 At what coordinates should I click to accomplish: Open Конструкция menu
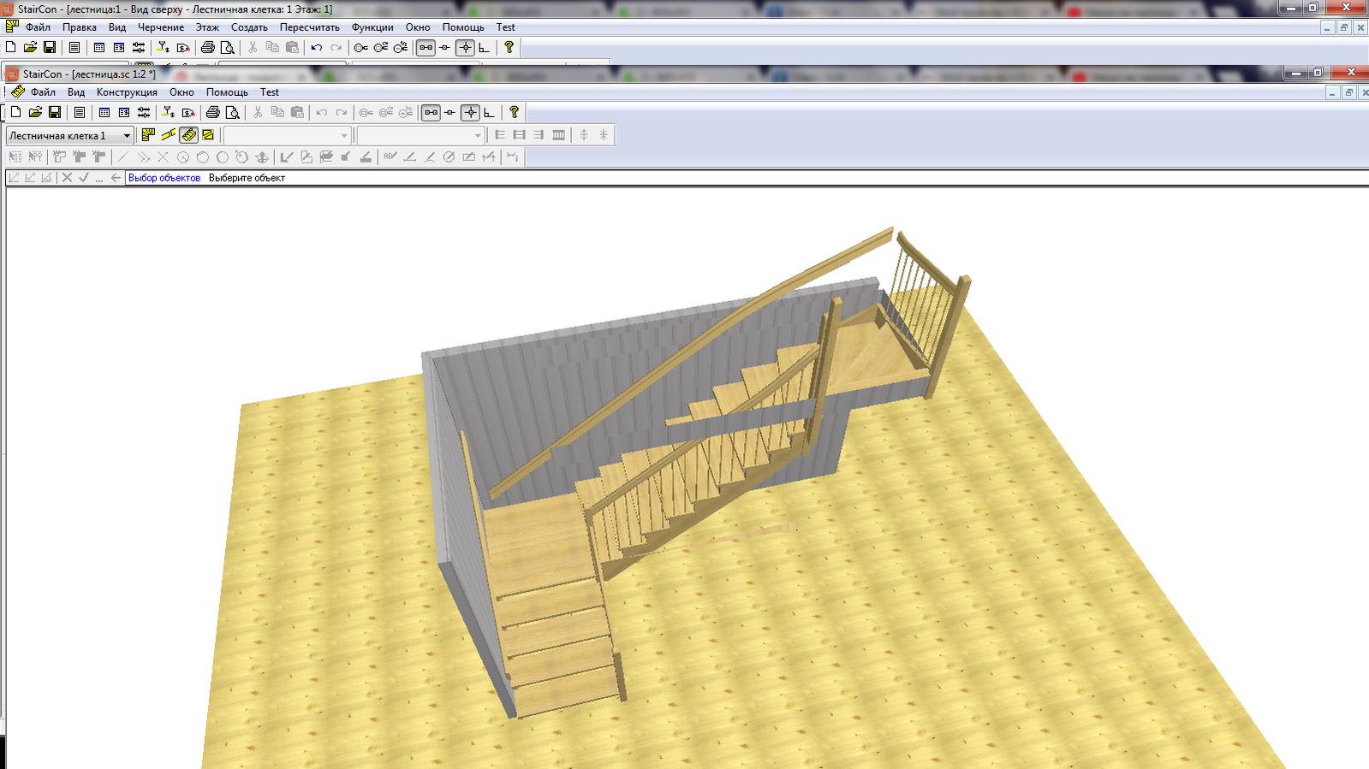click(x=127, y=92)
